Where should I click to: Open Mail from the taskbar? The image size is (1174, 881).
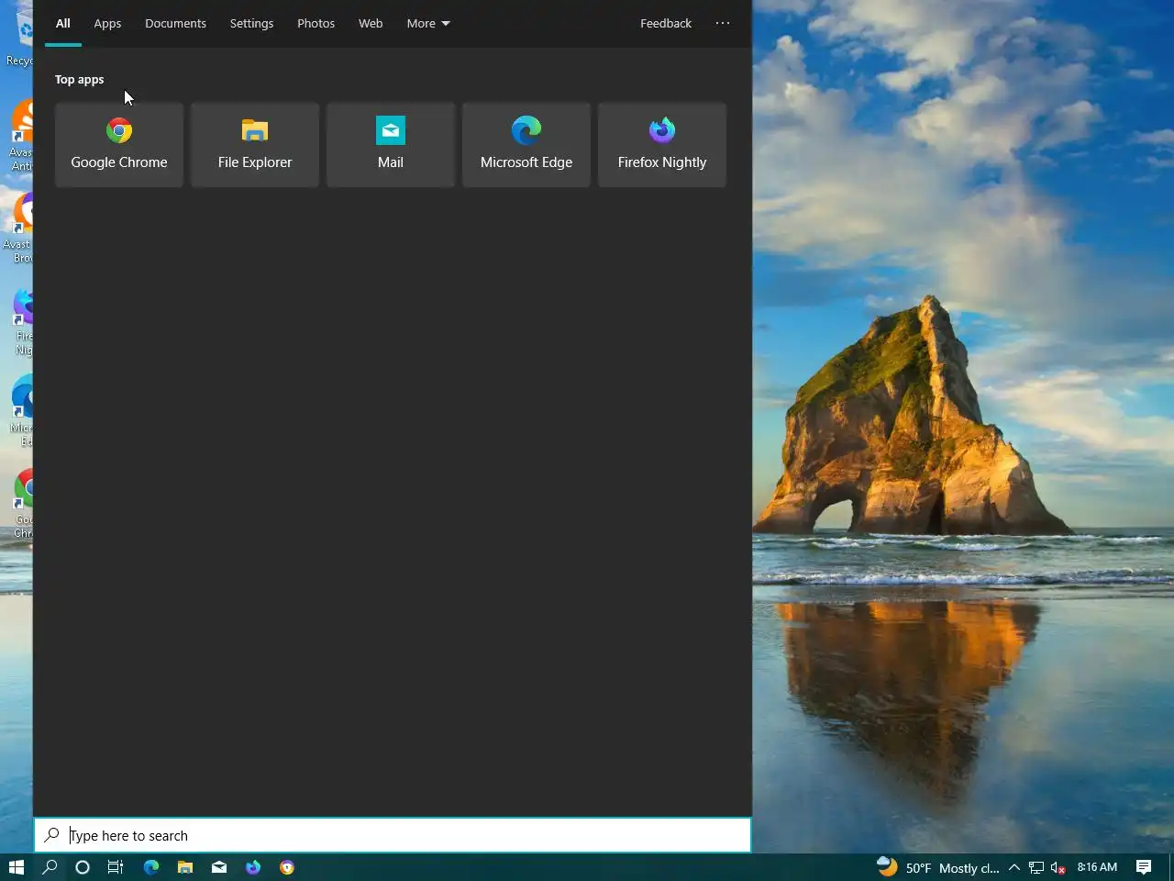pyautogui.click(x=219, y=867)
